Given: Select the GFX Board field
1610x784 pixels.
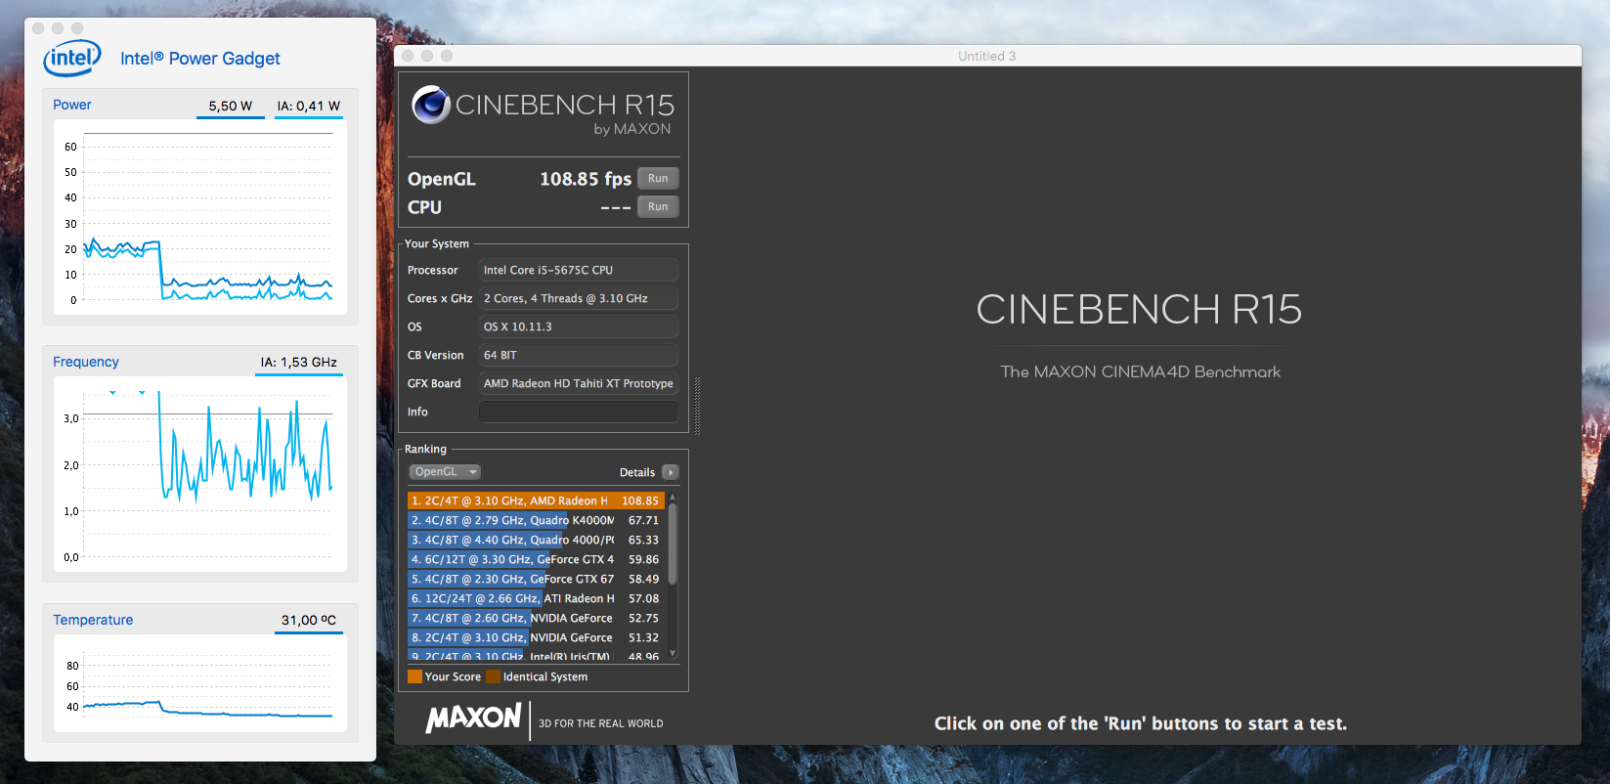Looking at the screenshot, I should [x=579, y=384].
